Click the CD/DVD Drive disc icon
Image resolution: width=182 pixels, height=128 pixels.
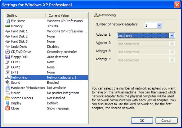(x=8, y=52)
